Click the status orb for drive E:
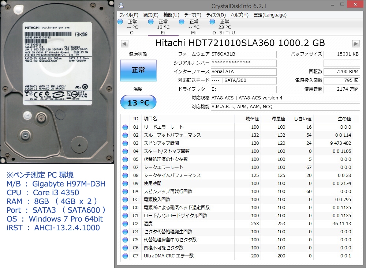Image resolution: width=366 pixels, height=268 pixels. coord(151,22)
